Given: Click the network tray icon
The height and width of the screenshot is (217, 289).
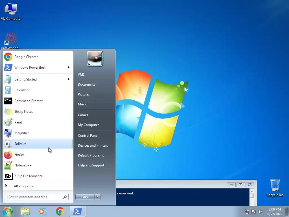Looking at the screenshot, I should (x=247, y=212).
